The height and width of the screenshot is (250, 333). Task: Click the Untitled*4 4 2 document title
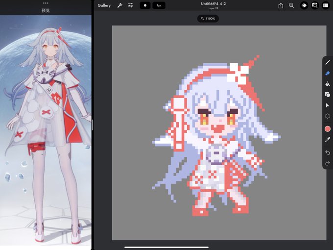pyautogui.click(x=213, y=4)
